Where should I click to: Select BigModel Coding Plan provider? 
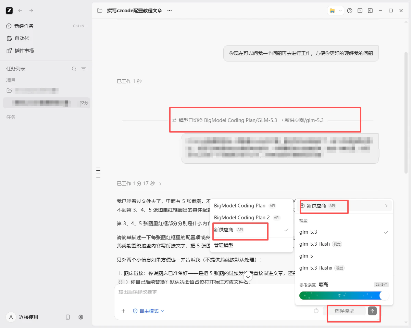251,206
